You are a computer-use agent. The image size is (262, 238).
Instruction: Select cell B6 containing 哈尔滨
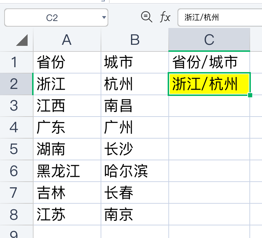tap(135, 171)
